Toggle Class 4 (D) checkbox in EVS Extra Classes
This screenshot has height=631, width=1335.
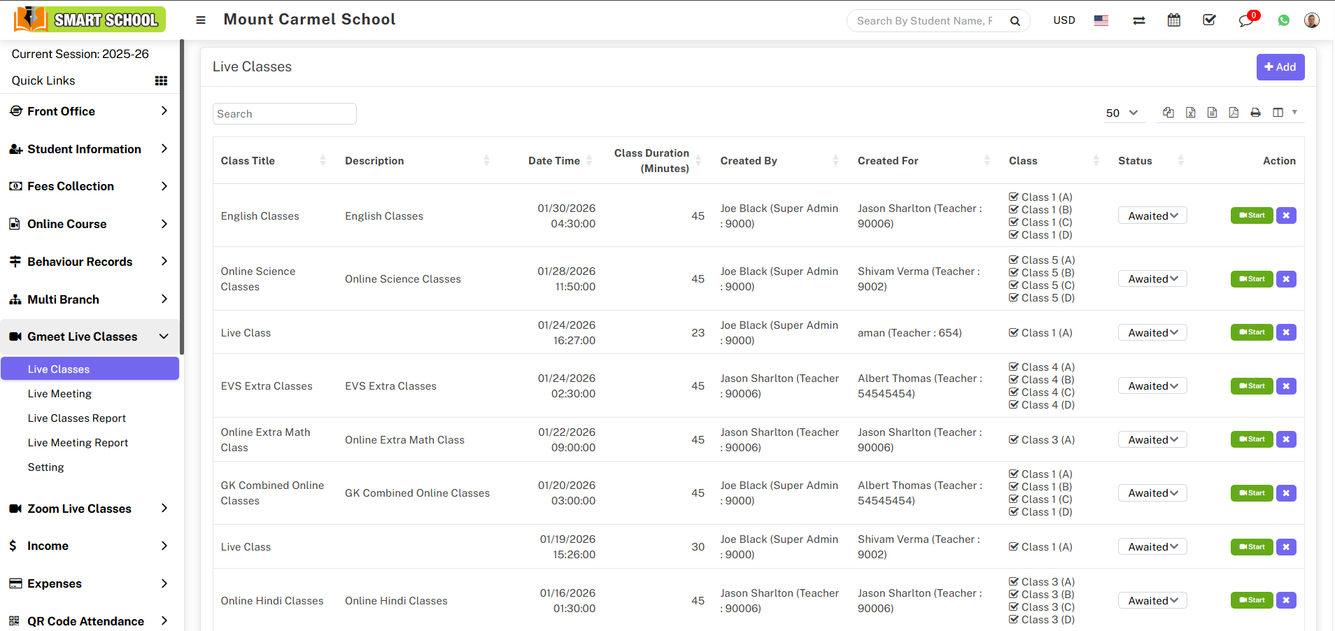click(x=1014, y=405)
